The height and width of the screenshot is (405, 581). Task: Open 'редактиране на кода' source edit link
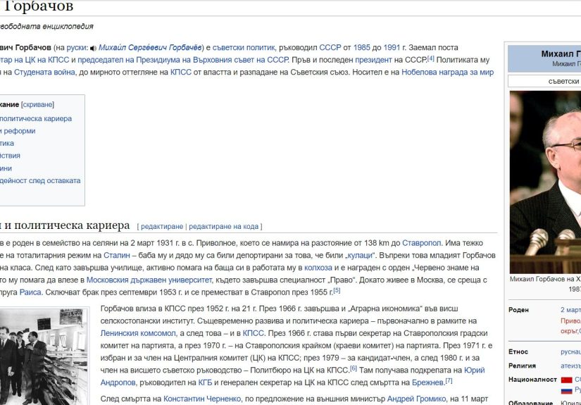(x=223, y=227)
